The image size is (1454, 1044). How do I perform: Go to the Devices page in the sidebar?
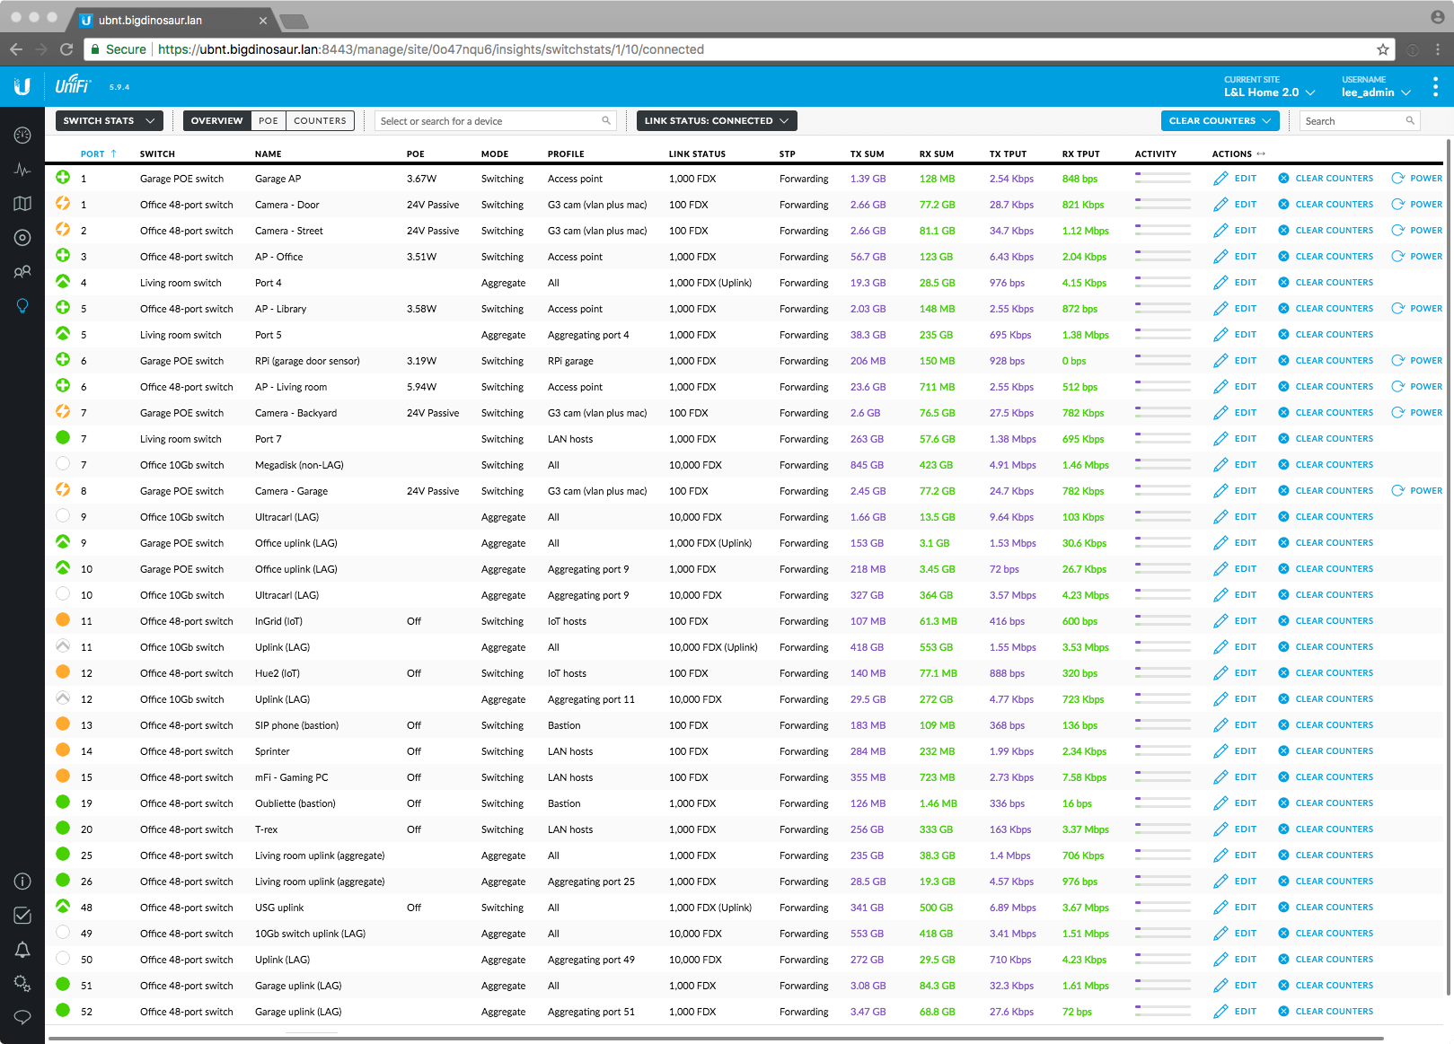[x=22, y=238]
